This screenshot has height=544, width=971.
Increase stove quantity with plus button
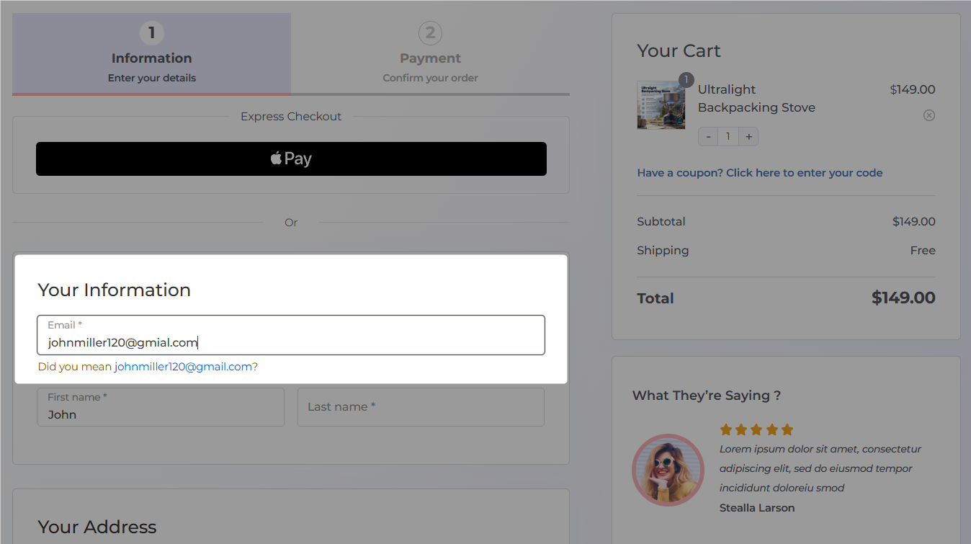748,137
